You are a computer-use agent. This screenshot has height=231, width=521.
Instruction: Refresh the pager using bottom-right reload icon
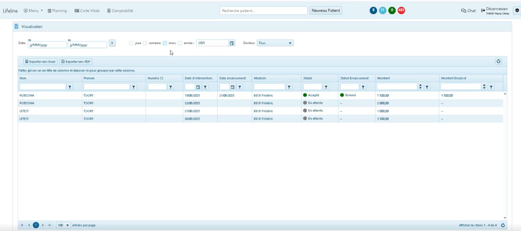click(503, 225)
